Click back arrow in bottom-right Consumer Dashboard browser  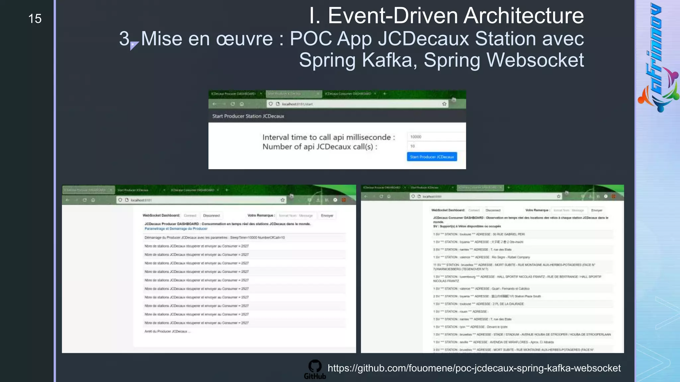click(366, 196)
